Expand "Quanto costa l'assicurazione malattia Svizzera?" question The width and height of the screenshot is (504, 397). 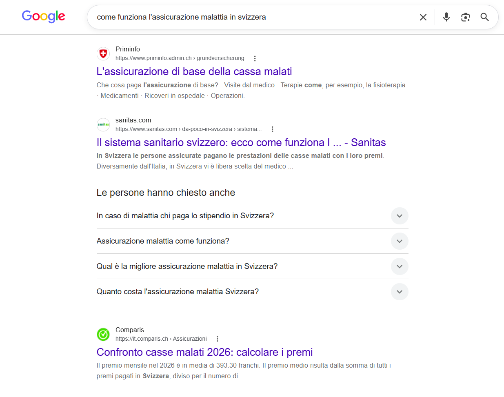pyautogui.click(x=252, y=292)
